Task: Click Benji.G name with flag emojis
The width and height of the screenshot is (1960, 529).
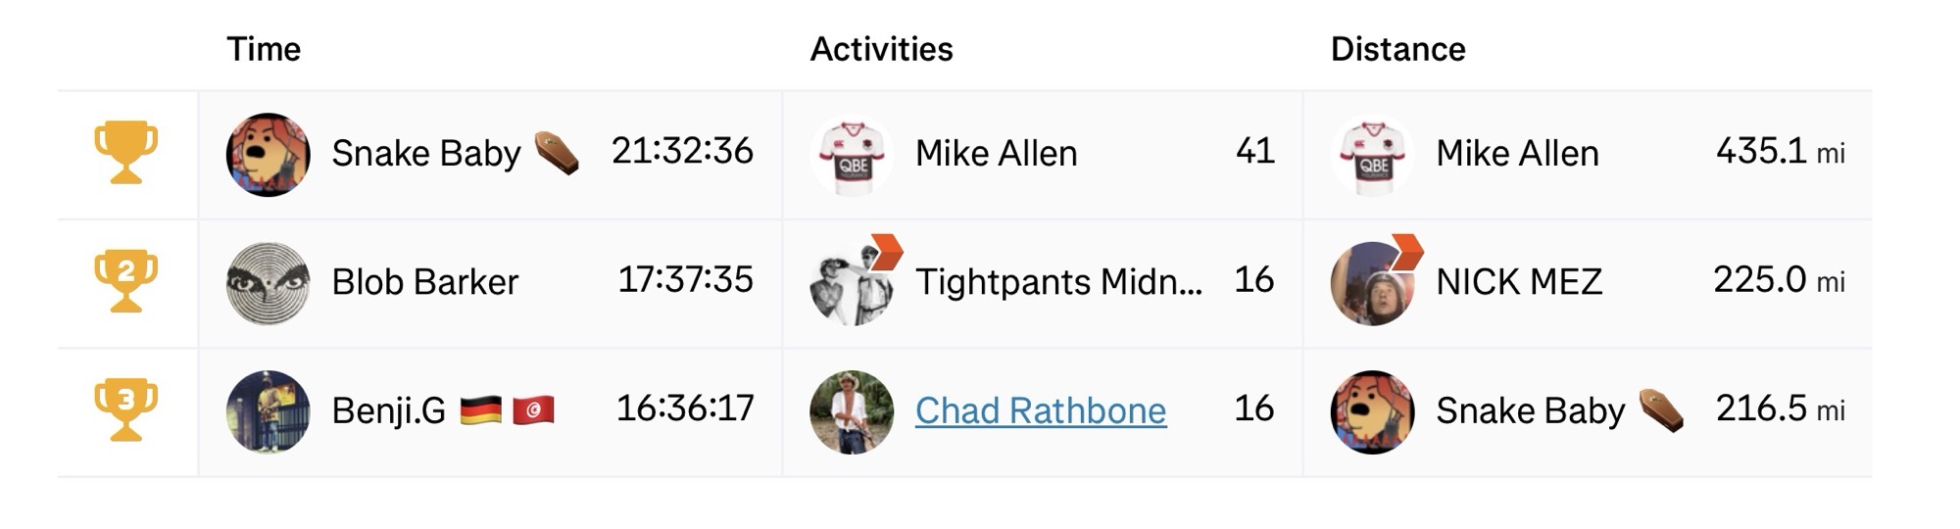Action: point(443,410)
